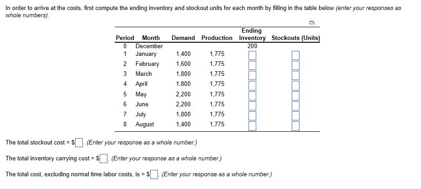The width and height of the screenshot is (421, 189).
Task: Click the copy-table icon above the table
Action: 312,23
